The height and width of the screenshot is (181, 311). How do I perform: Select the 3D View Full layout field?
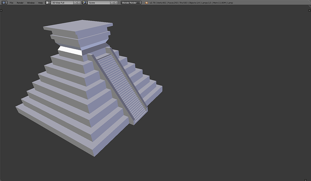click(x=62, y=3)
